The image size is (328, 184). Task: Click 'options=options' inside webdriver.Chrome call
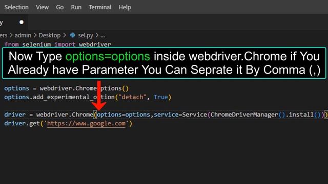click(x=124, y=114)
